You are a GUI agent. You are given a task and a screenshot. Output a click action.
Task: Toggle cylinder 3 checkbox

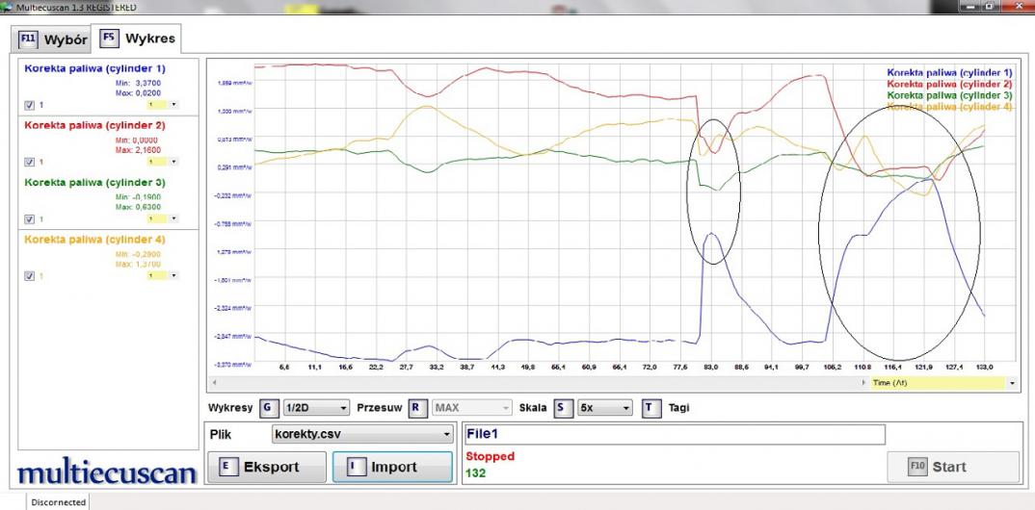[29, 219]
